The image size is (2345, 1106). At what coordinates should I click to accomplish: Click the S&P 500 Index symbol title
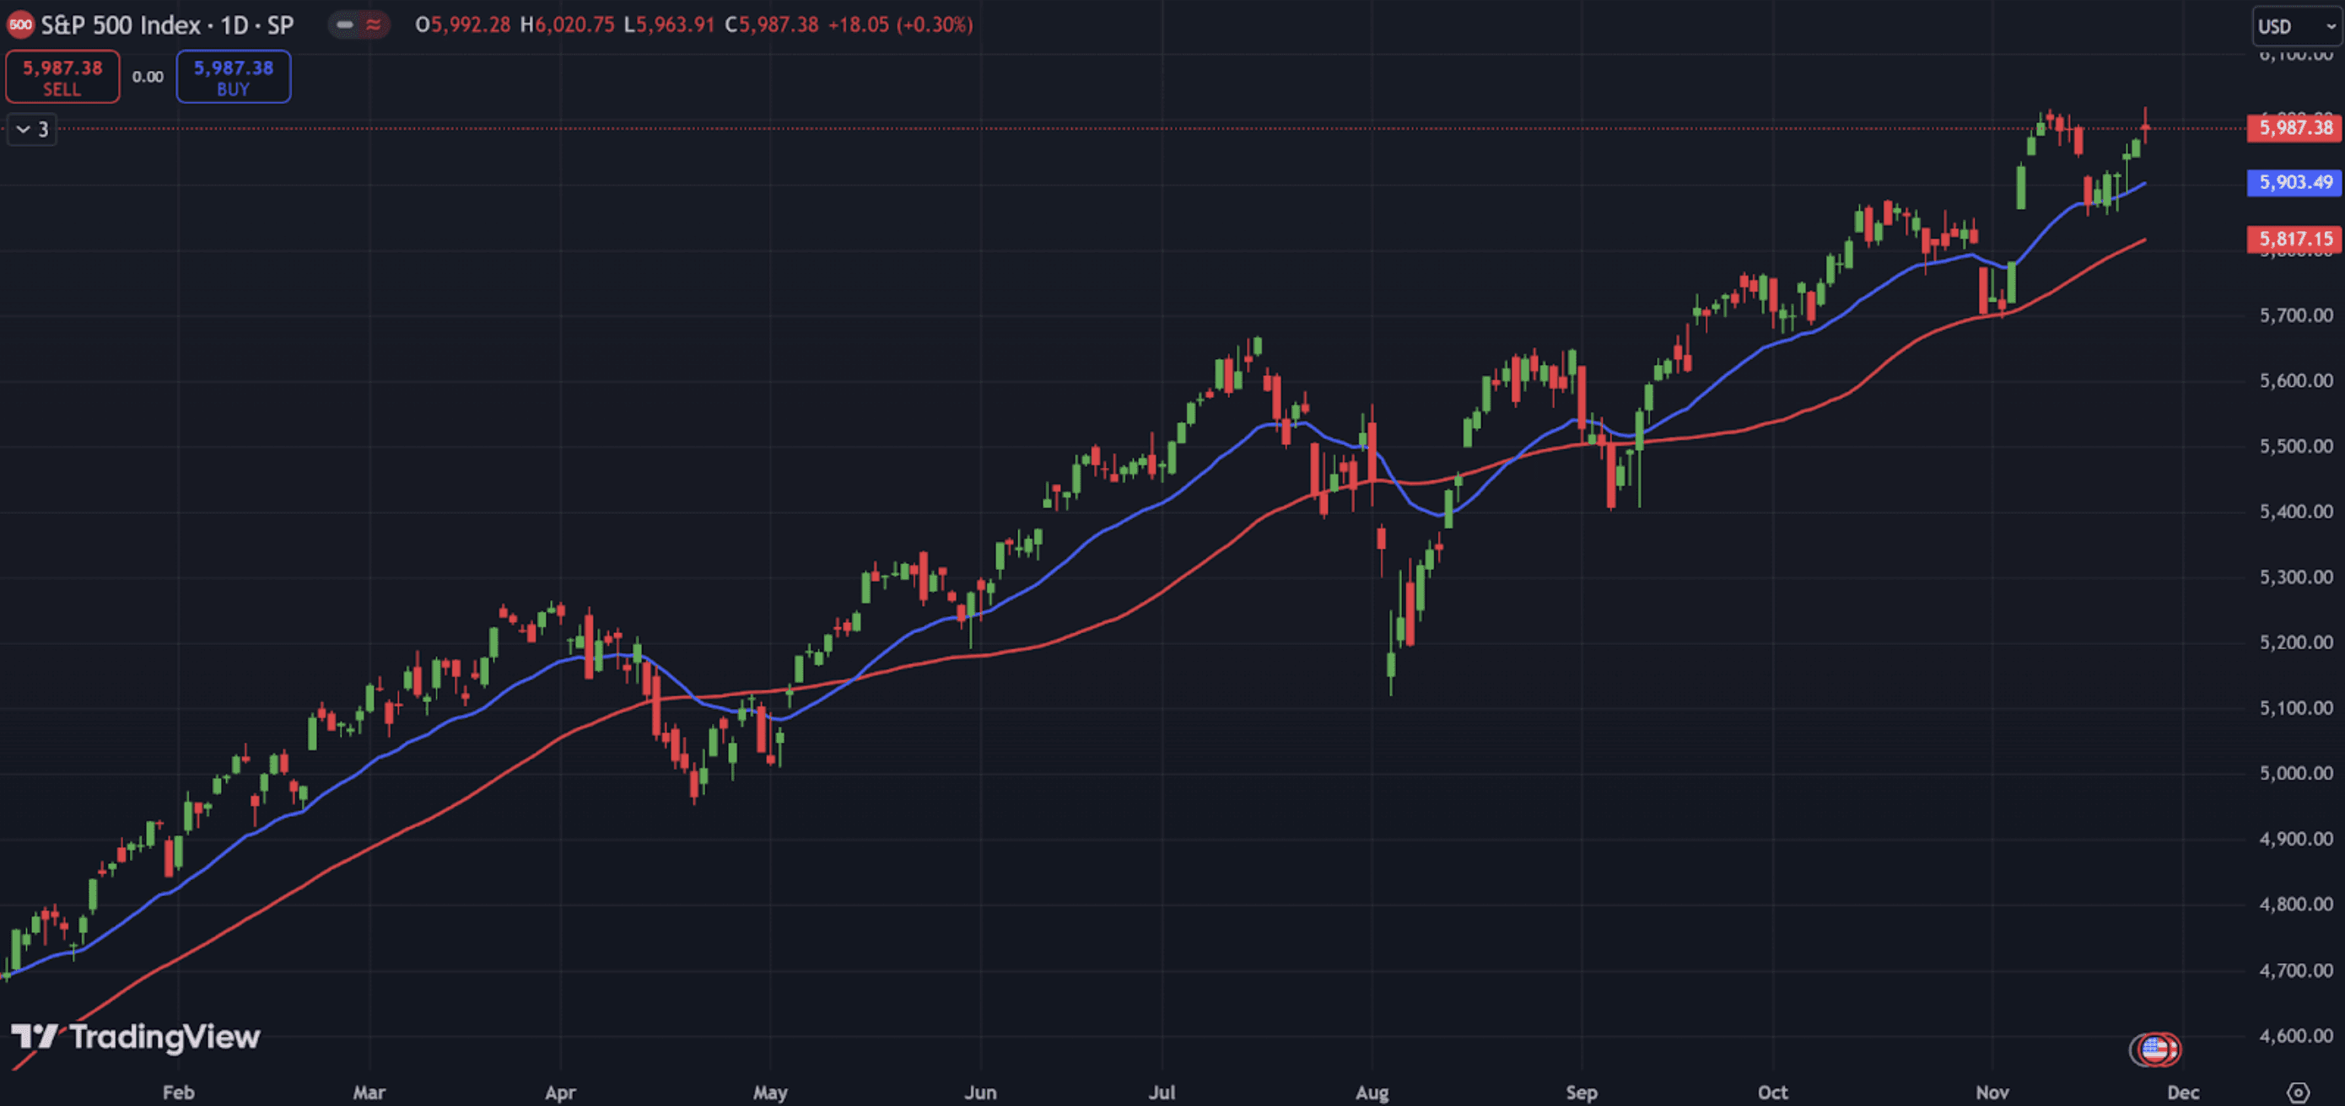click(x=166, y=24)
